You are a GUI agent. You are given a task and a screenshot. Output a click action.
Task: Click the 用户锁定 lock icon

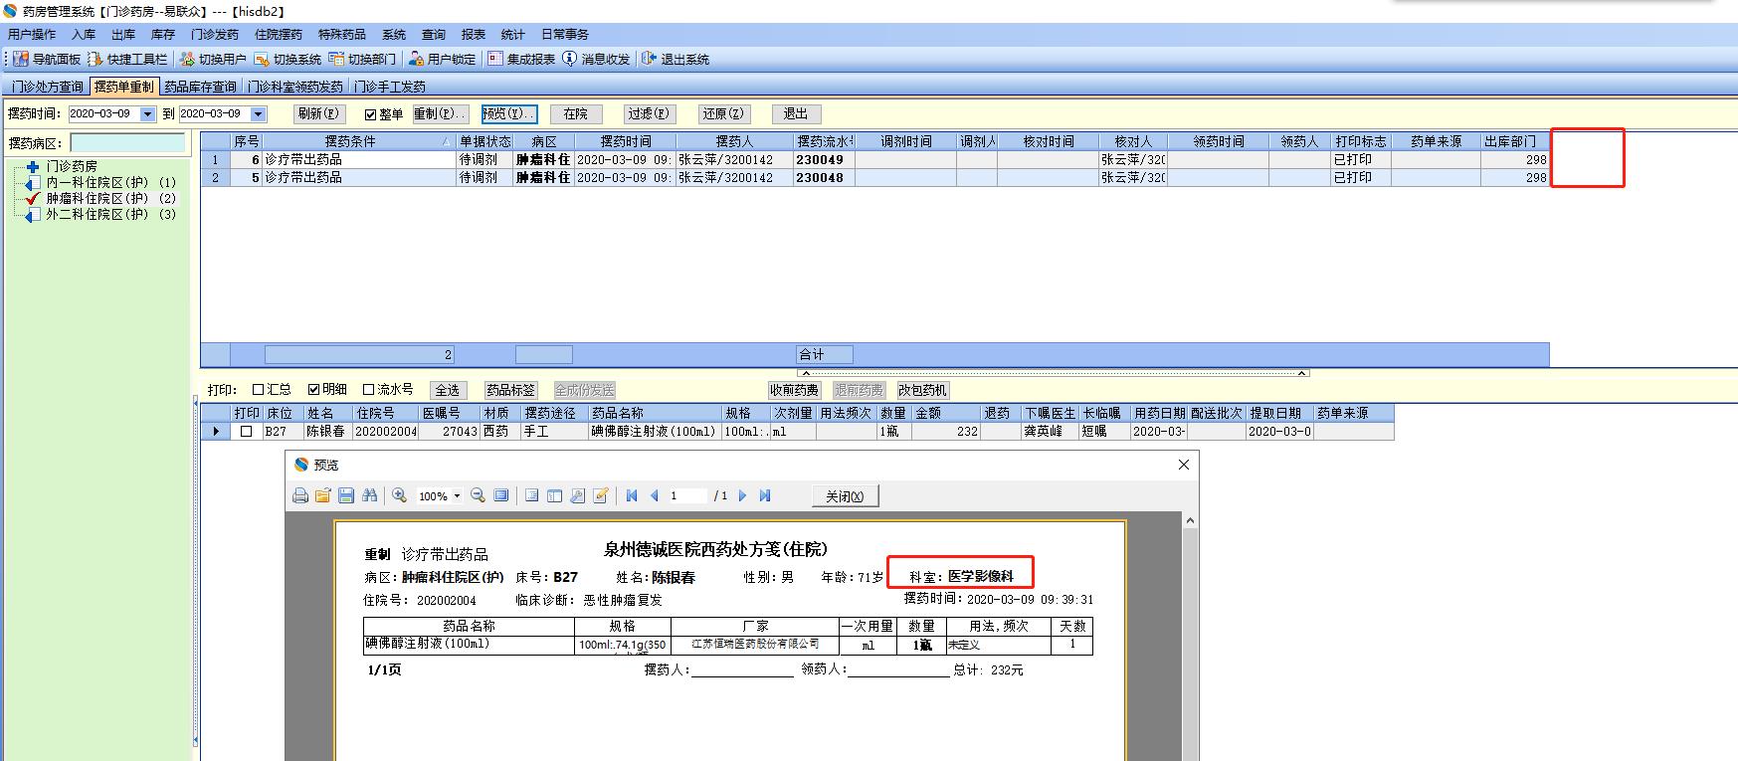point(416,59)
